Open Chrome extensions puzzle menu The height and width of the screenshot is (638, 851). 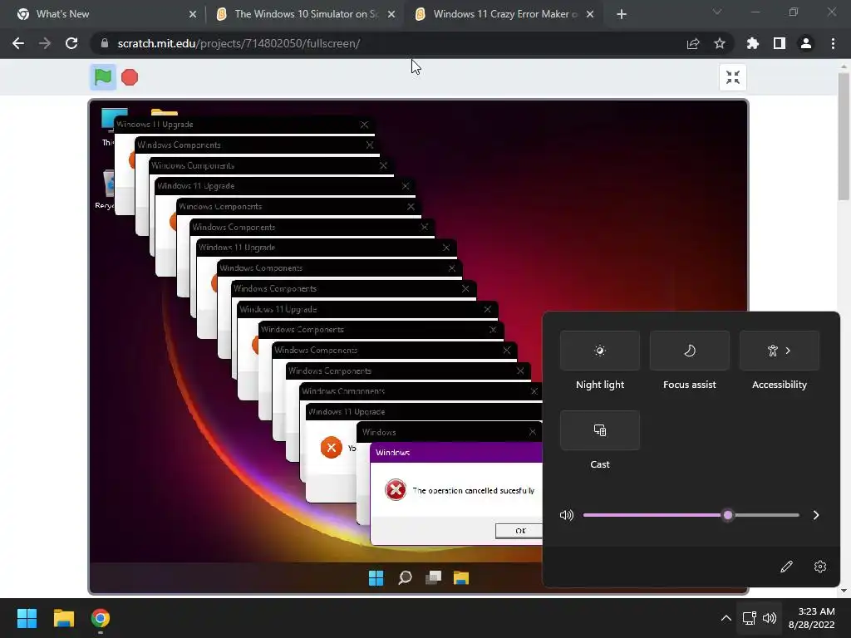(753, 43)
